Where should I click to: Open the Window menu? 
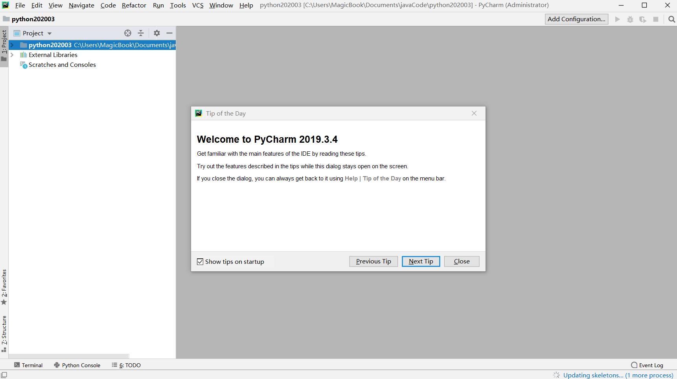tap(221, 5)
